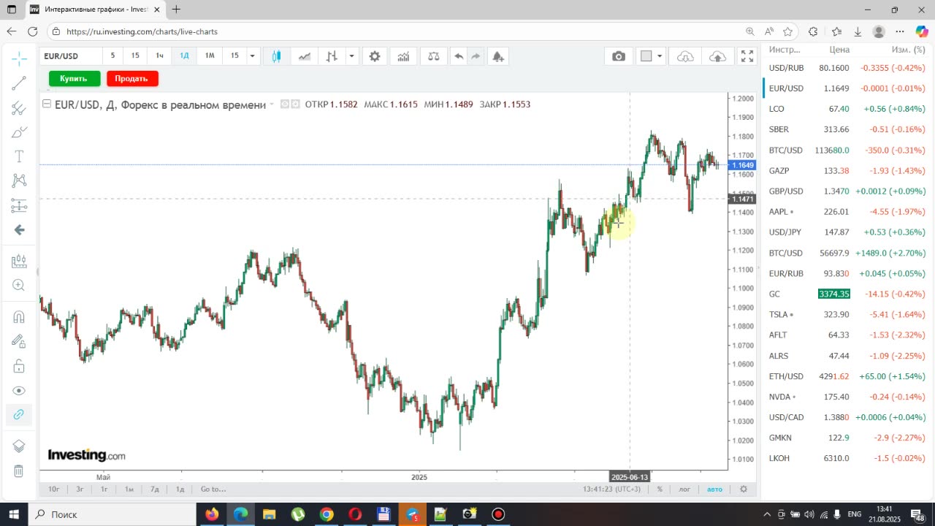Open chart properties gear icon
The width and height of the screenshot is (935, 526).
tap(375, 56)
